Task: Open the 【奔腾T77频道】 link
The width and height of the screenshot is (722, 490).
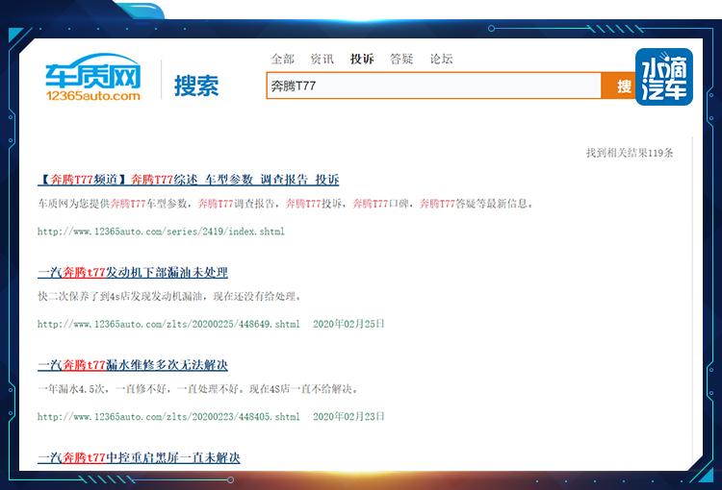Action: pyautogui.click(x=83, y=180)
